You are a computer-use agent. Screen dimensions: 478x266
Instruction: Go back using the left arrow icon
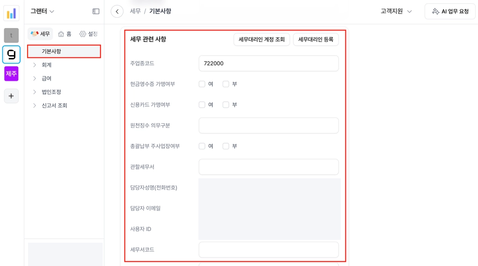click(117, 11)
